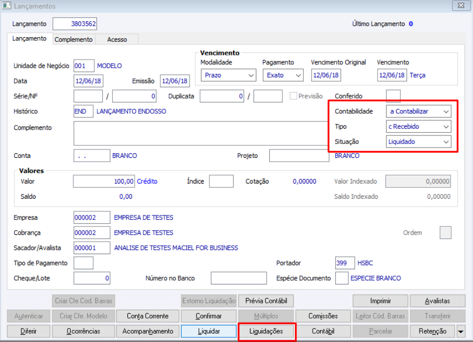Click the 'ESPECIE BRANCO' label
Screen dimensions: 473x342
pyautogui.click(x=376, y=278)
